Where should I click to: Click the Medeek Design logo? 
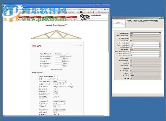coord(85,17)
